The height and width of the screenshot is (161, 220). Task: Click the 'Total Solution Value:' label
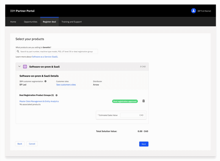tap(106, 131)
